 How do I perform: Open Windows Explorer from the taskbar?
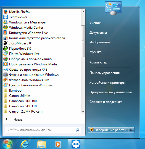(x=42, y=144)
